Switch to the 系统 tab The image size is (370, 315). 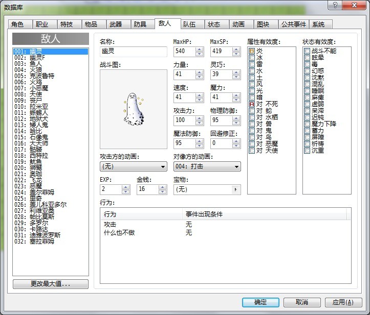coord(321,24)
